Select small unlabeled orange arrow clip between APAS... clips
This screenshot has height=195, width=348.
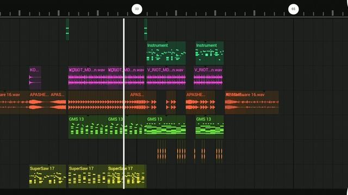coord(171,102)
